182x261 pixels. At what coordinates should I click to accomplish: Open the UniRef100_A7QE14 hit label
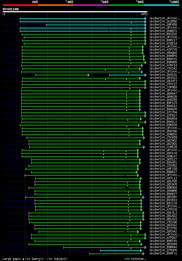click(163, 43)
